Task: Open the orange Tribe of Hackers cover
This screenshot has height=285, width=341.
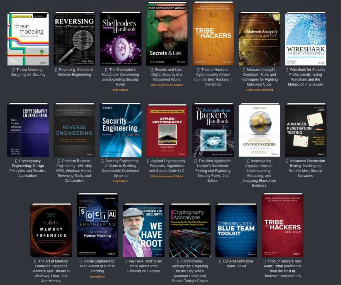Action: pyautogui.click(x=213, y=34)
